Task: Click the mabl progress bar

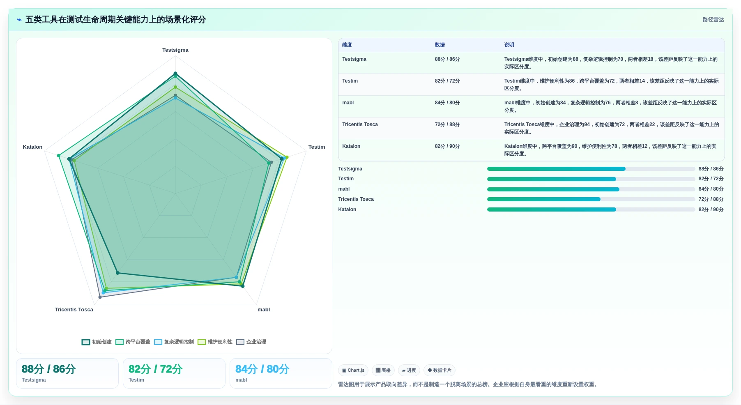Action: click(x=591, y=189)
